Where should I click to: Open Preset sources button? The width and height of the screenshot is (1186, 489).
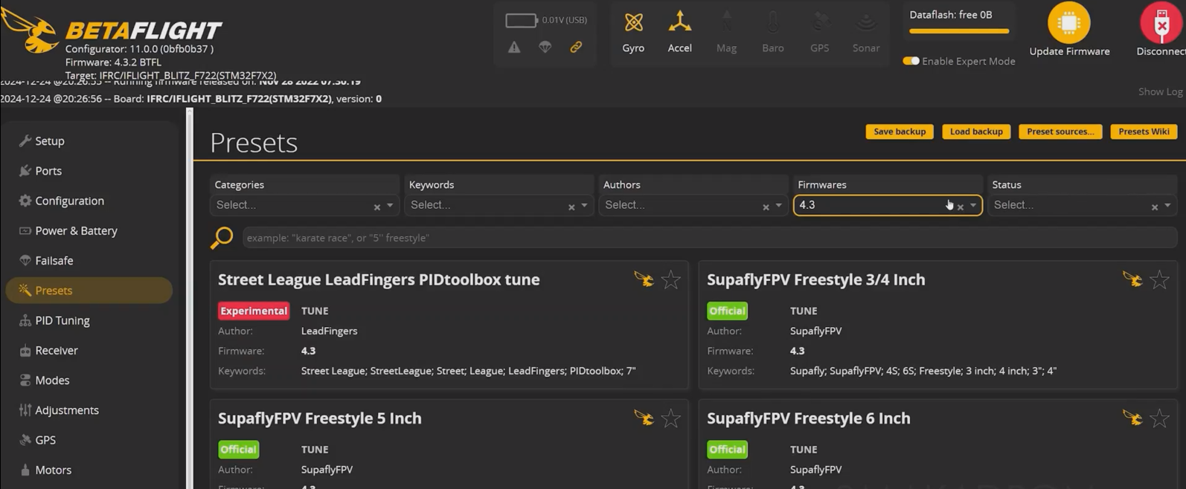point(1060,132)
